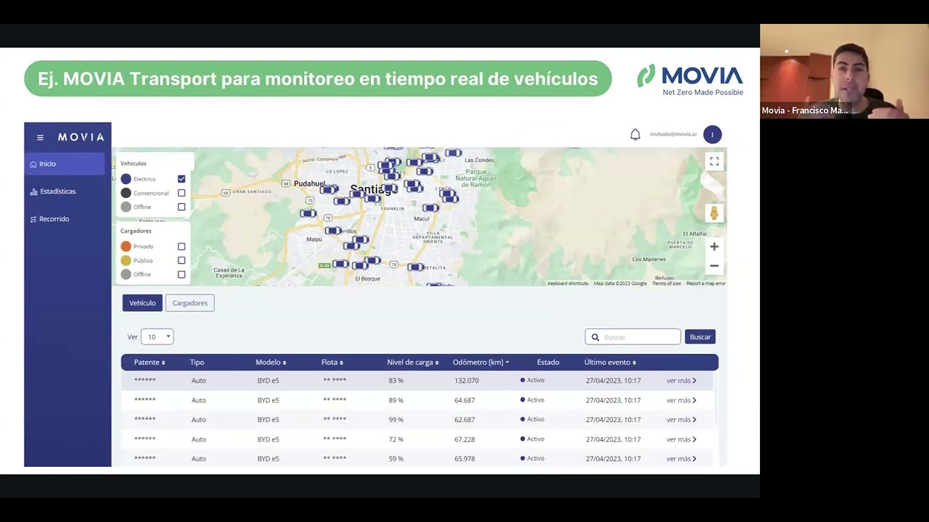
Task: Click the Eléctrico blue legend swatch
Action: pyautogui.click(x=126, y=179)
